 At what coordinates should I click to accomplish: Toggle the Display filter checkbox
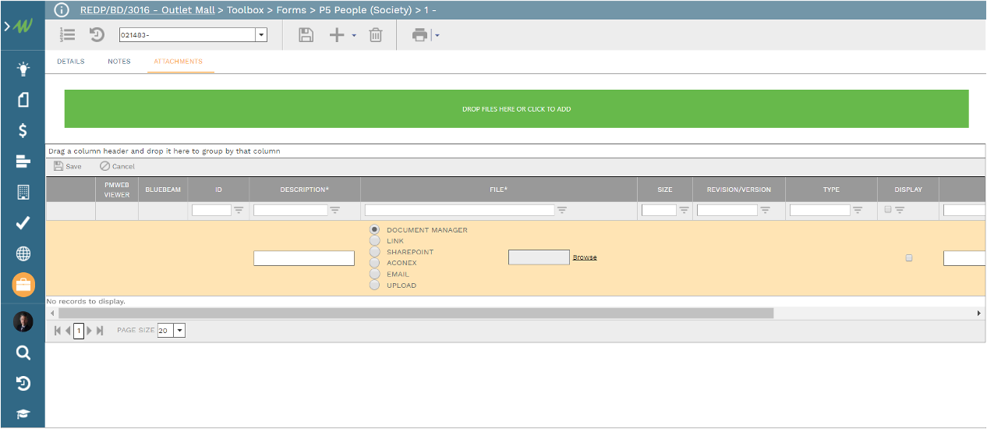coord(888,209)
